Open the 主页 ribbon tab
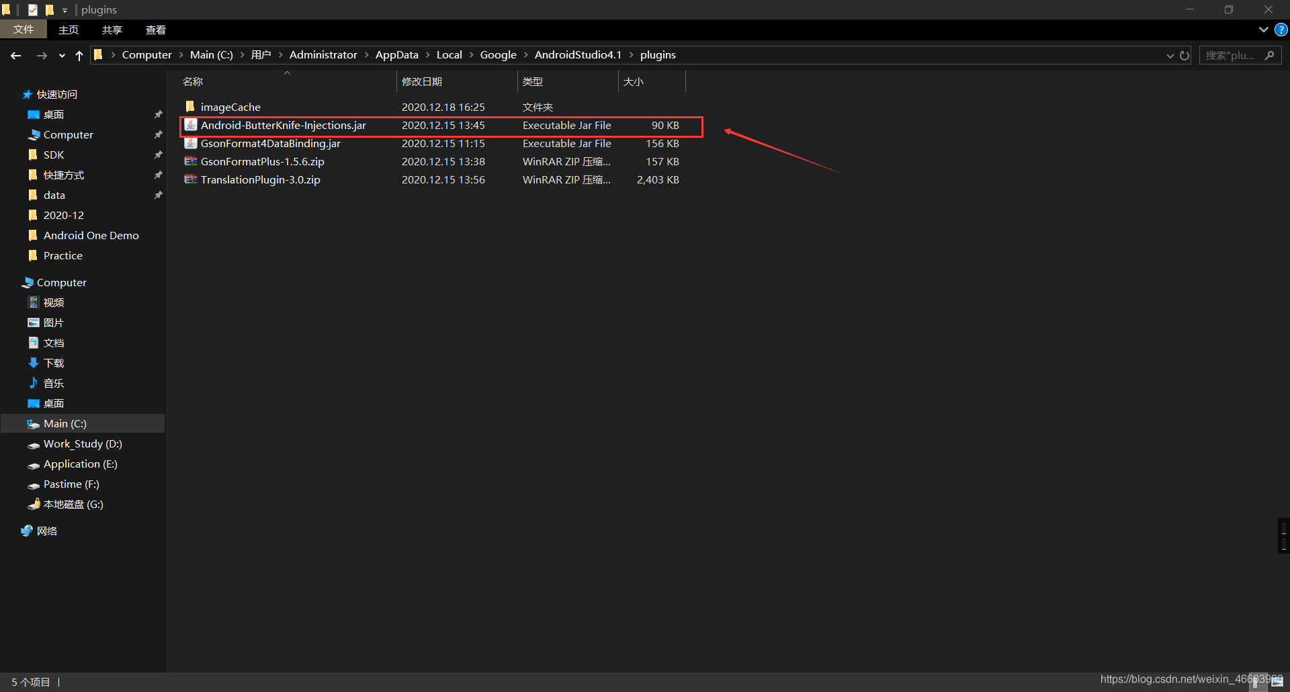 [x=68, y=30]
